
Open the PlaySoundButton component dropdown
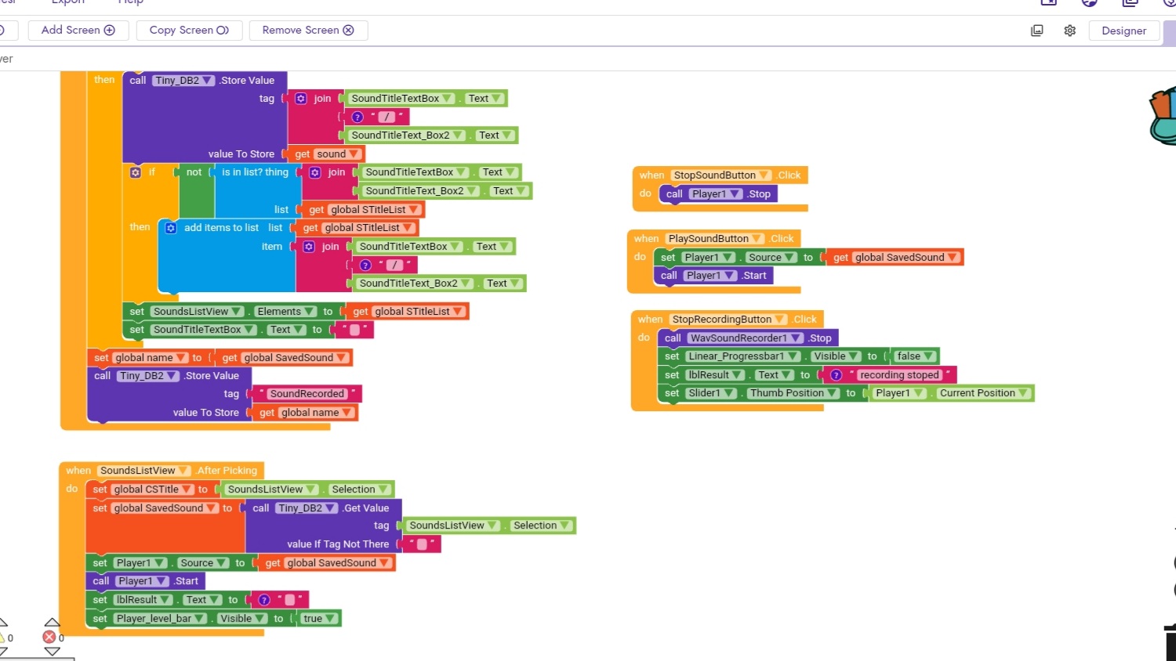pos(757,239)
